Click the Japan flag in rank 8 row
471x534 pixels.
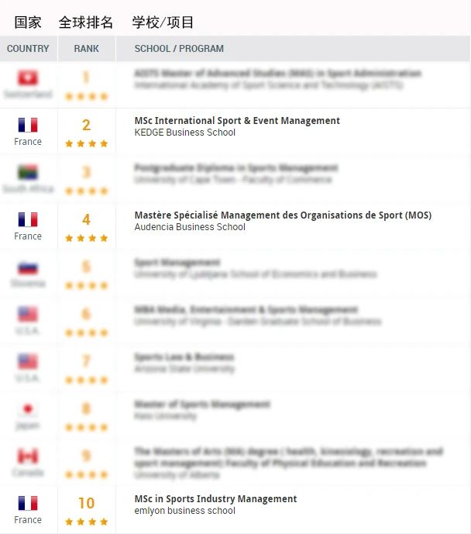pyautogui.click(x=28, y=408)
